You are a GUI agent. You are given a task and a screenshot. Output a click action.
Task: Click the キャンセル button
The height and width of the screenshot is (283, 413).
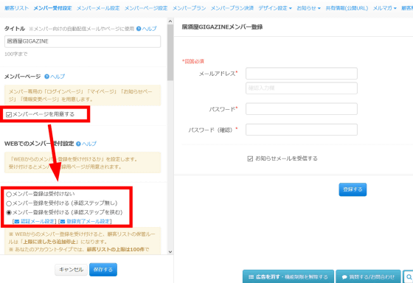(x=71, y=270)
